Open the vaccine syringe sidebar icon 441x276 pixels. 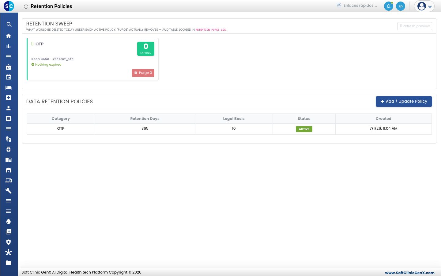pyautogui.click(x=9, y=139)
